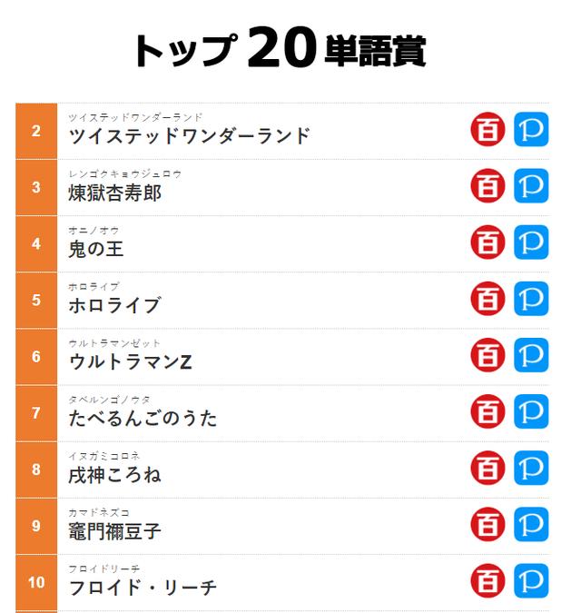
Task: Open the ウルトラマンZ entry title
Action: pos(130,361)
